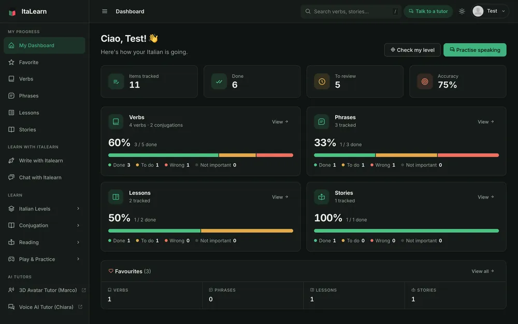Go to Phrases in the sidebar
518x324 pixels.
(x=44, y=95)
